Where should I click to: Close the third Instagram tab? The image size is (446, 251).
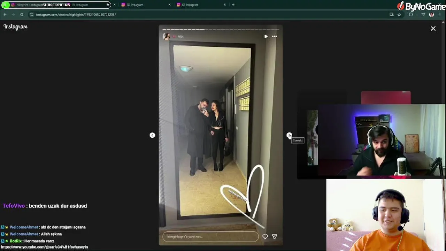[x=225, y=5]
